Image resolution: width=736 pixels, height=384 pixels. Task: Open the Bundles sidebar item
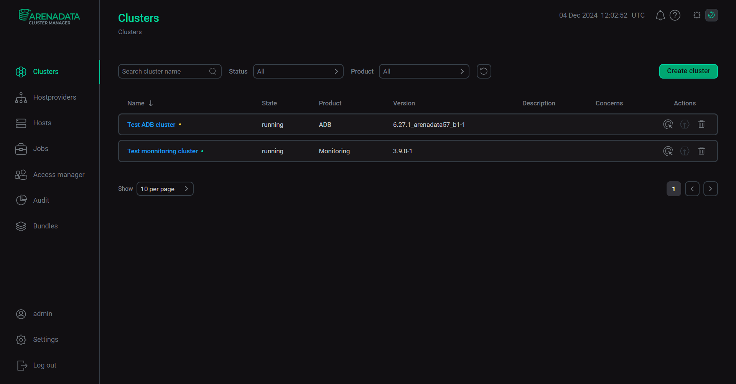[45, 226]
